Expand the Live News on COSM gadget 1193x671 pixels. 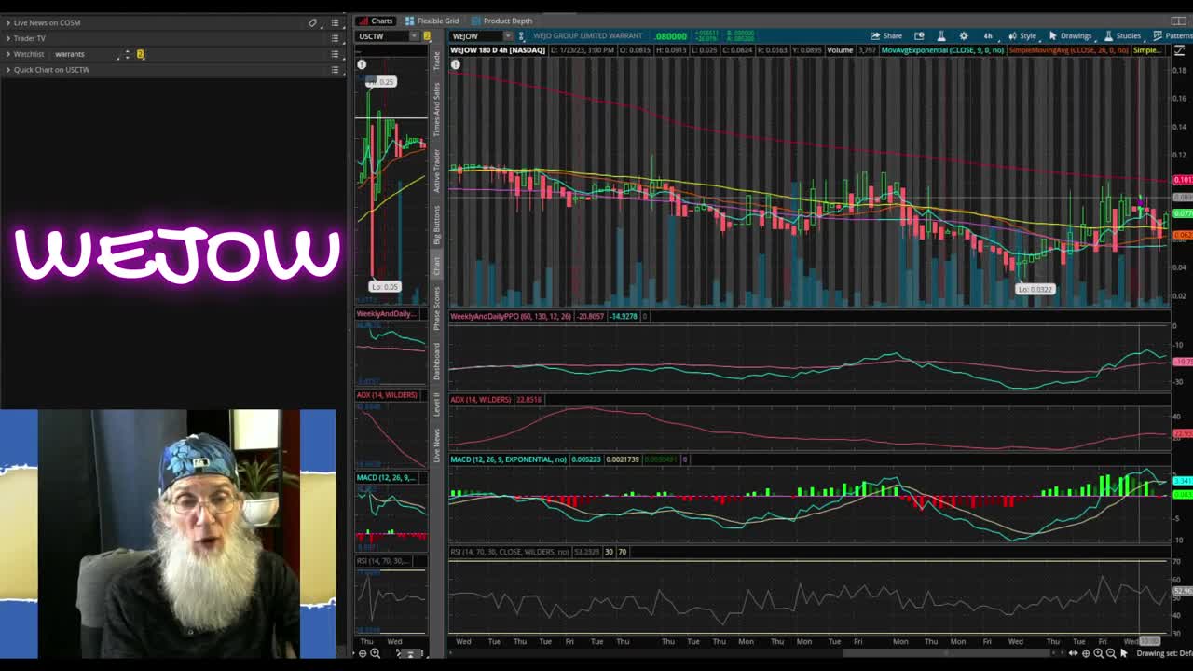[x=8, y=22]
